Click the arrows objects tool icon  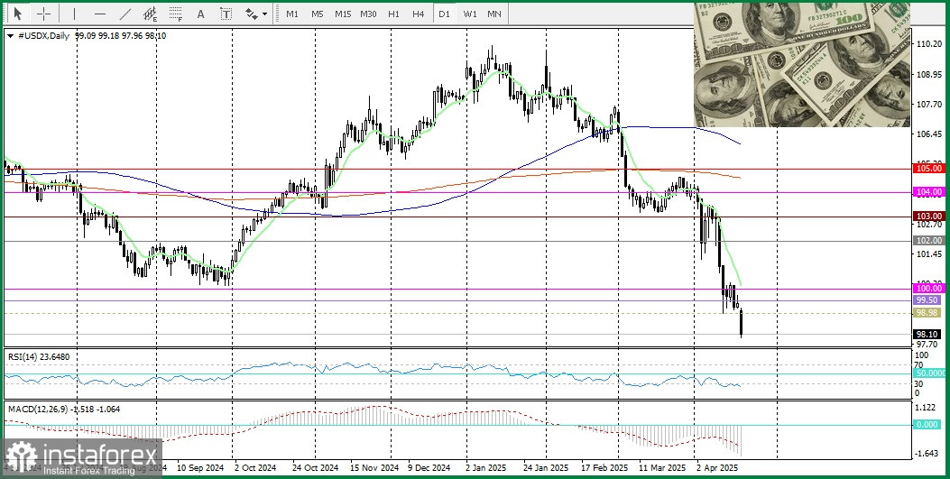point(251,14)
